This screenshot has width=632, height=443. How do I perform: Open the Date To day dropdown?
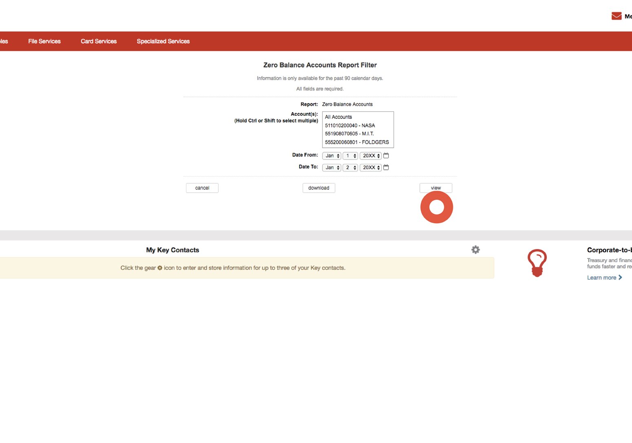point(350,167)
